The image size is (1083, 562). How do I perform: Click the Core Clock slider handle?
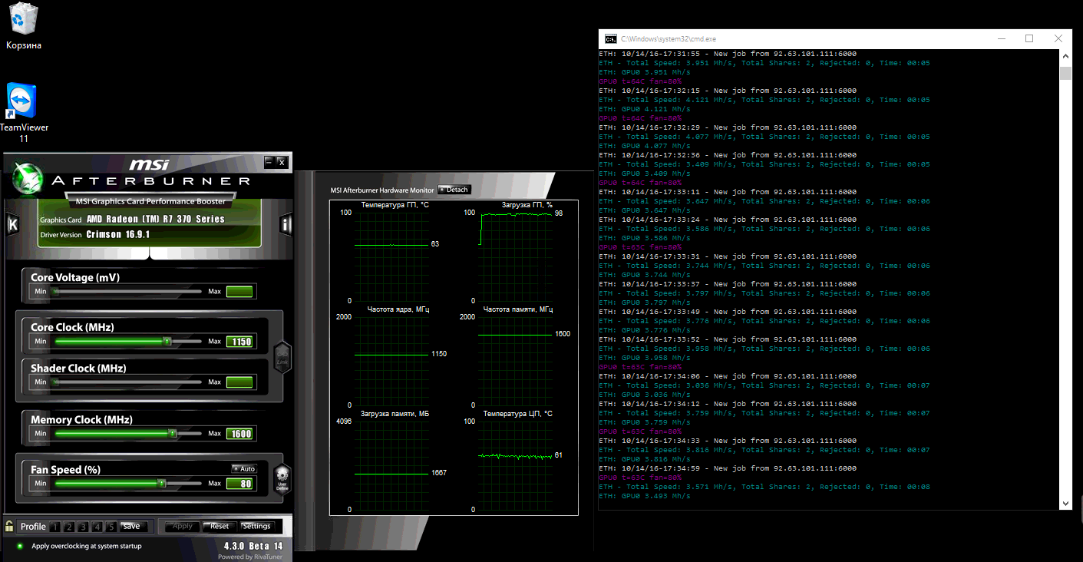click(x=167, y=341)
